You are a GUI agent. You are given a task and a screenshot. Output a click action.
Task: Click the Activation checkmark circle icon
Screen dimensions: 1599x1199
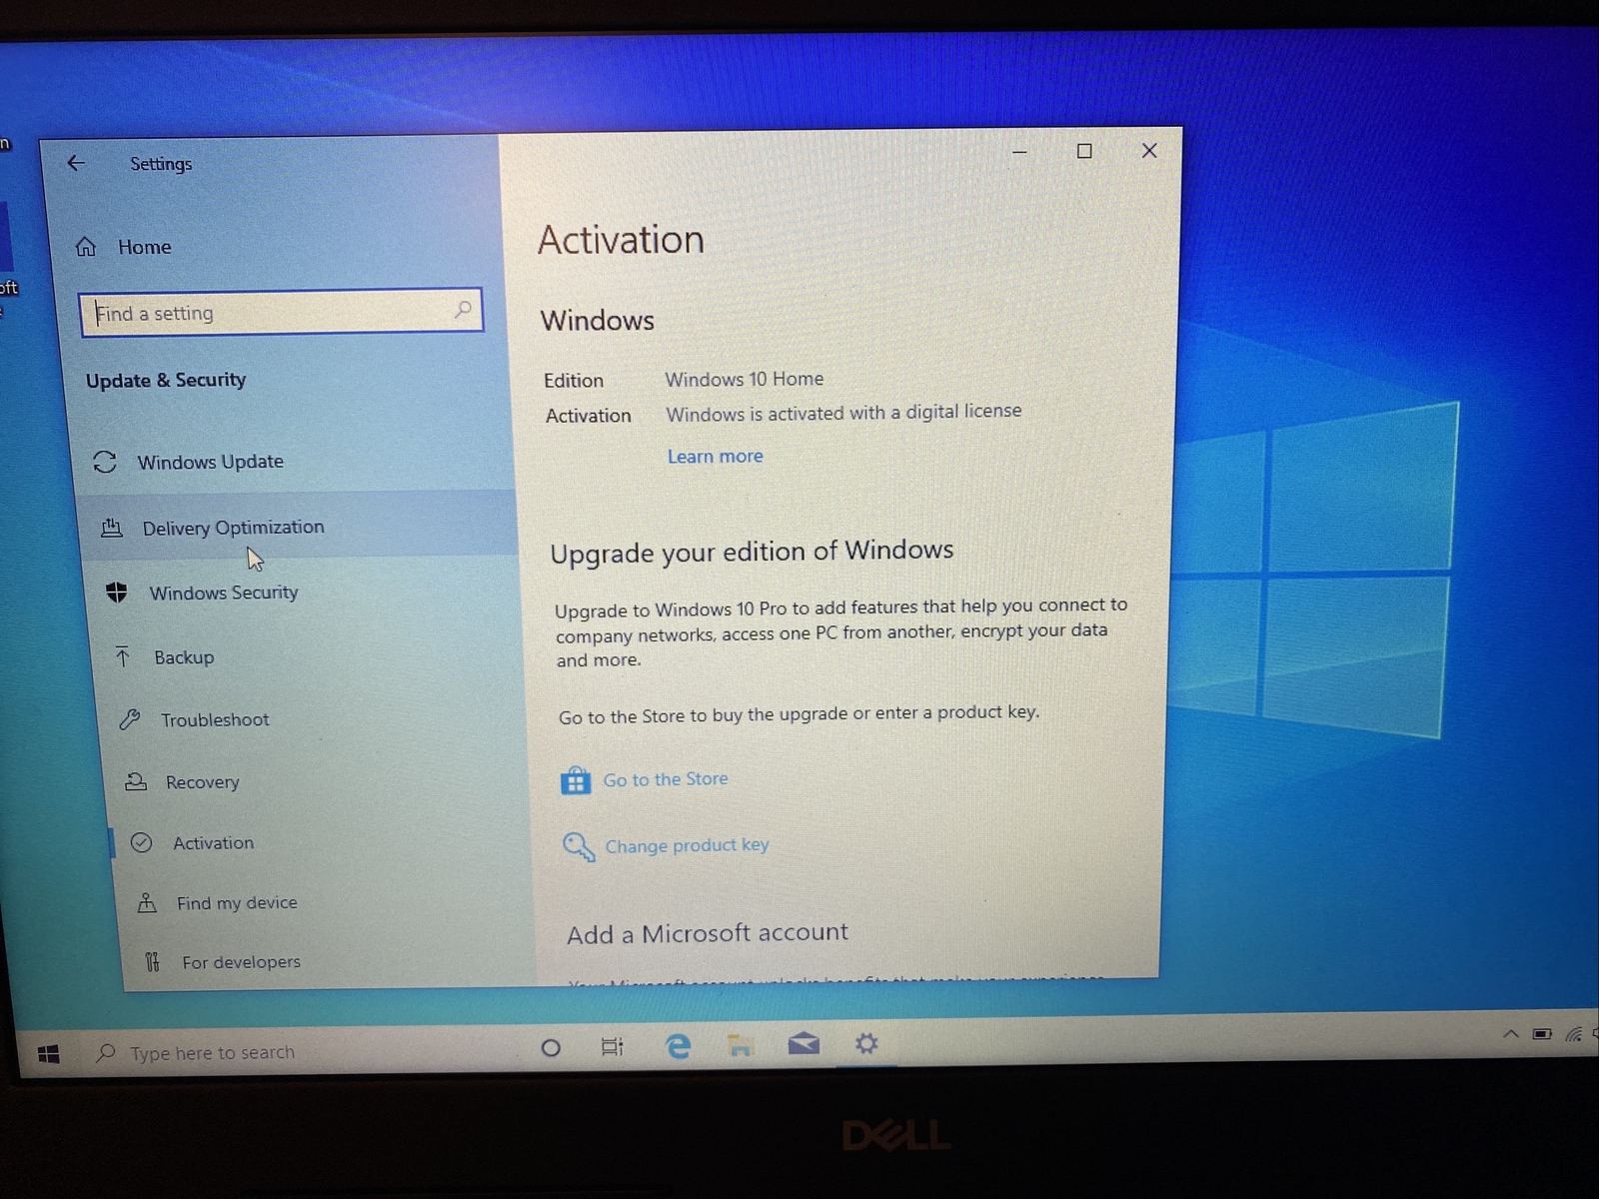pyautogui.click(x=142, y=842)
